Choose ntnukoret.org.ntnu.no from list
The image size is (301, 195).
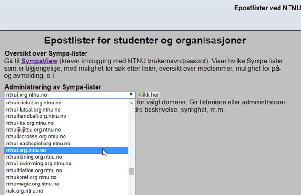(66, 177)
